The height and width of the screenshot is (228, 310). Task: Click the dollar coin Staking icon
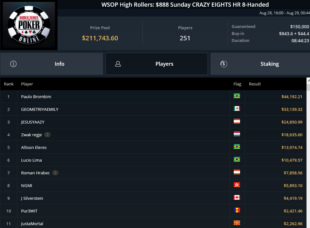pos(224,64)
